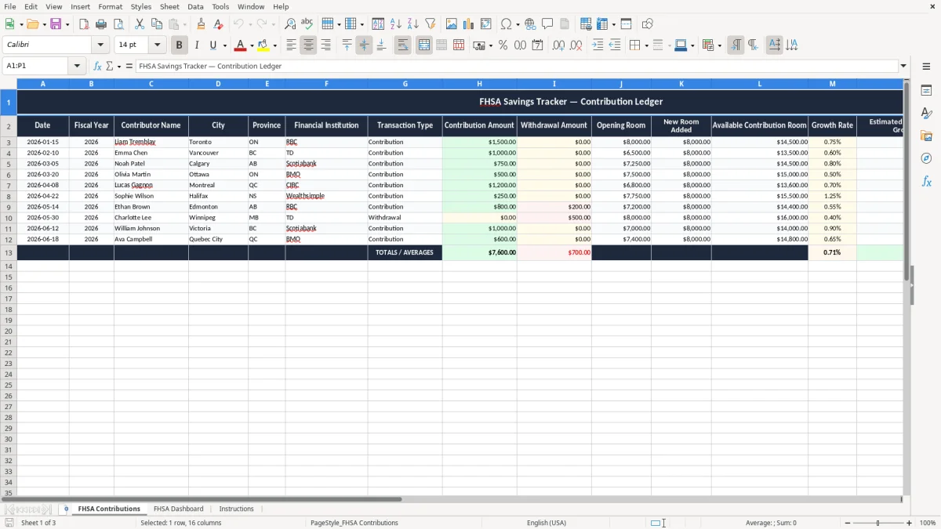Switch to the Instructions sheet tab
The image size is (941, 529).
click(x=236, y=509)
